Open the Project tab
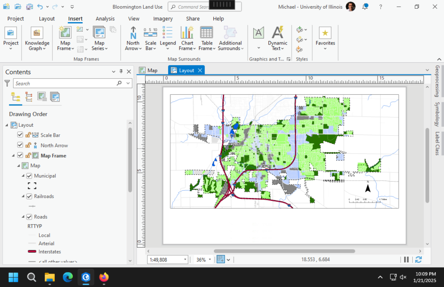This screenshot has width=444, height=287. point(16,19)
